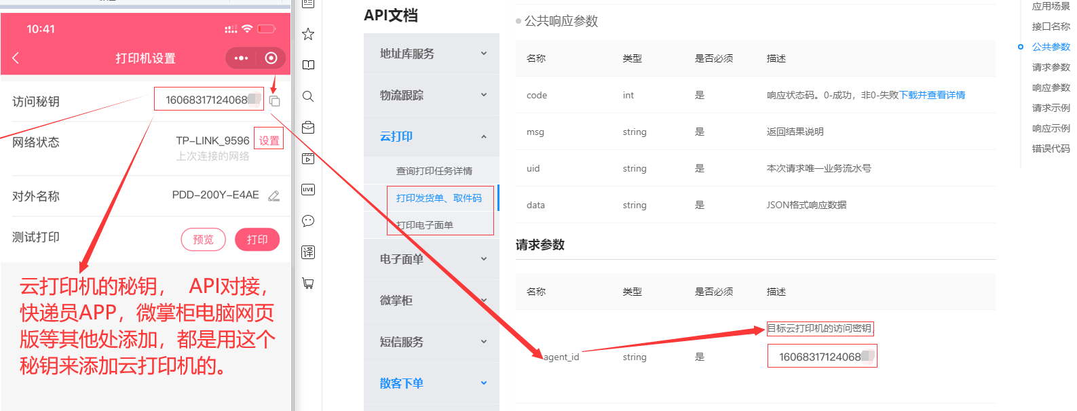Image resolution: width=1077 pixels, height=411 pixels.
Task: Open 打印电子面单 API page
Action: point(425,225)
